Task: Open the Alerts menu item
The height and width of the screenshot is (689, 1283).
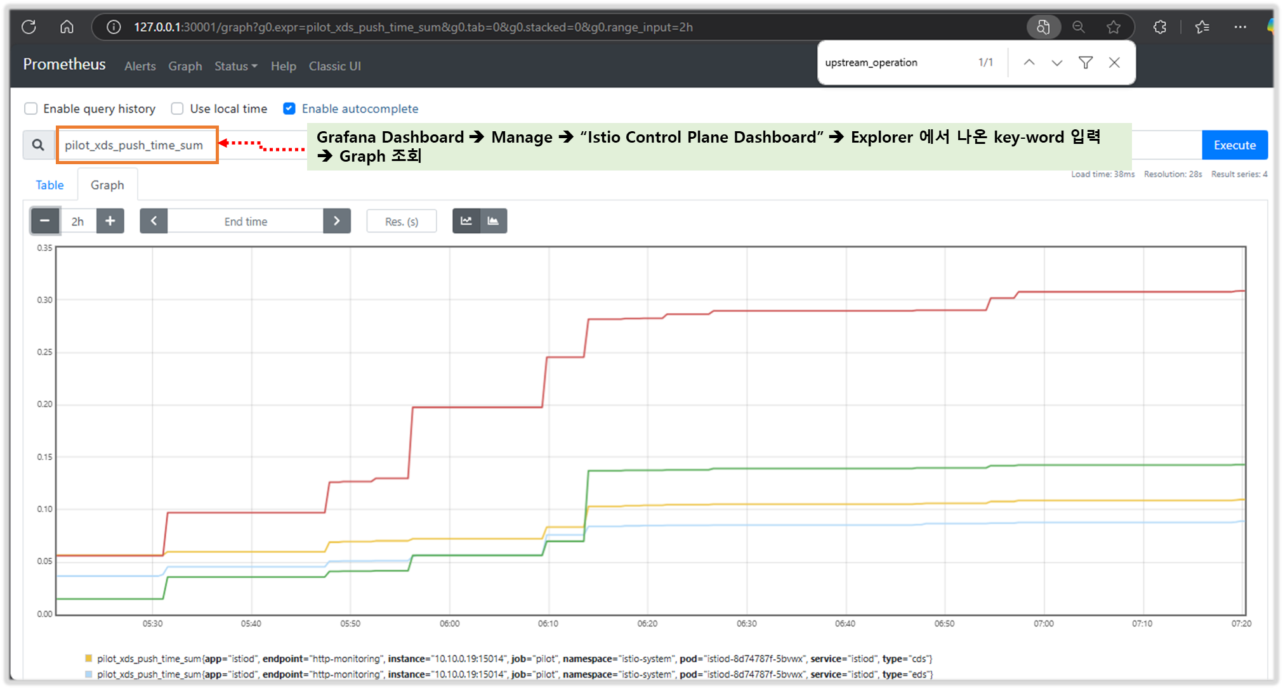Action: click(140, 66)
